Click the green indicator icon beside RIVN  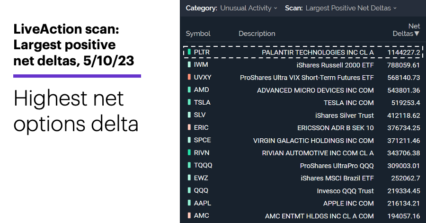pyautogui.click(x=189, y=152)
